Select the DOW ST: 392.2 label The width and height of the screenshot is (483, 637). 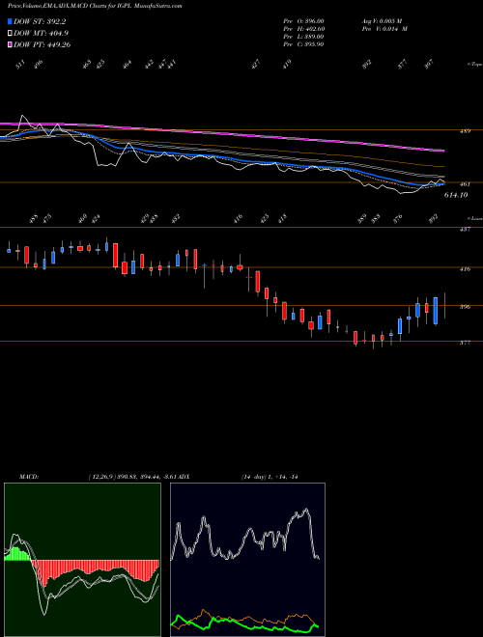40,21
